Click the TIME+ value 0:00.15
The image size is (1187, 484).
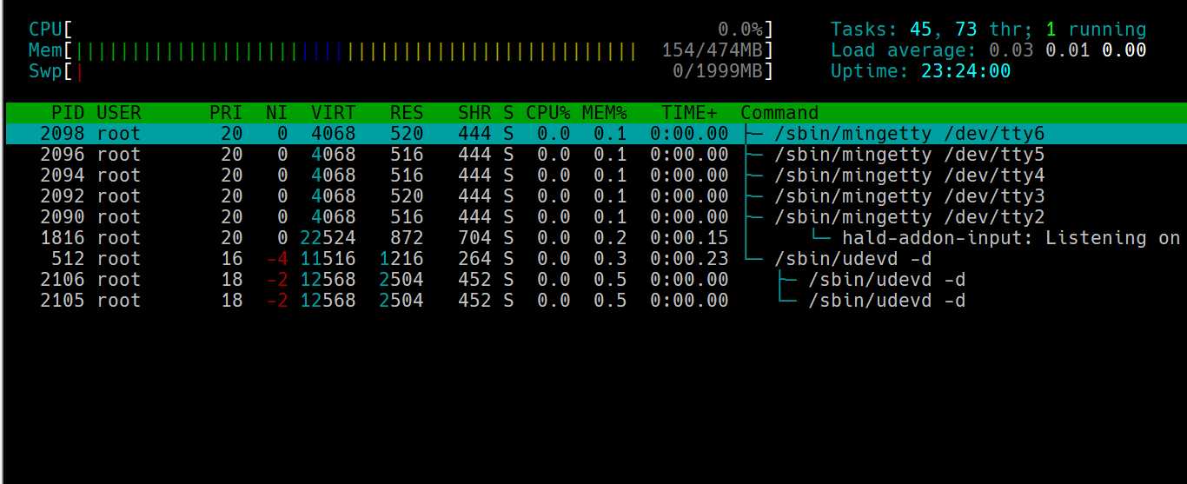pyautogui.click(x=690, y=238)
